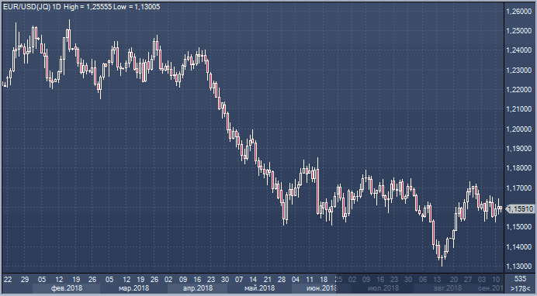The height and width of the screenshot is (296, 537).
Task: Select the мар.2018 month segment
Action: tap(134, 288)
